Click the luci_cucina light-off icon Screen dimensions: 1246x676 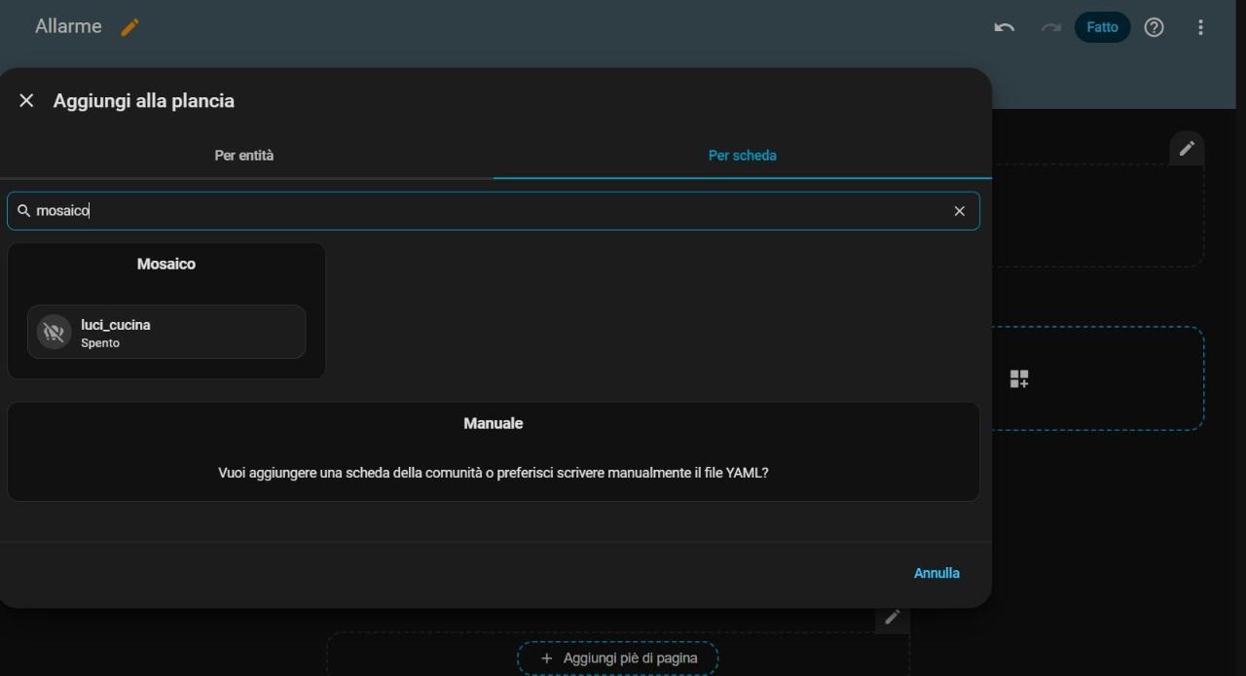coord(55,332)
